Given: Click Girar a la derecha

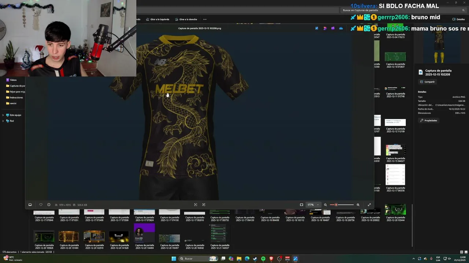Looking at the screenshot, I should tap(186, 19).
